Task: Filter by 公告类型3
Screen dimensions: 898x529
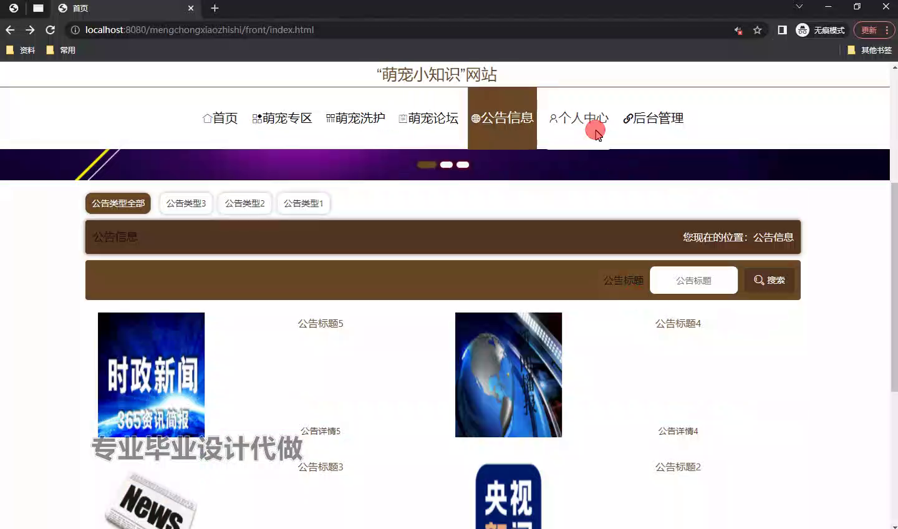Action: tap(186, 203)
